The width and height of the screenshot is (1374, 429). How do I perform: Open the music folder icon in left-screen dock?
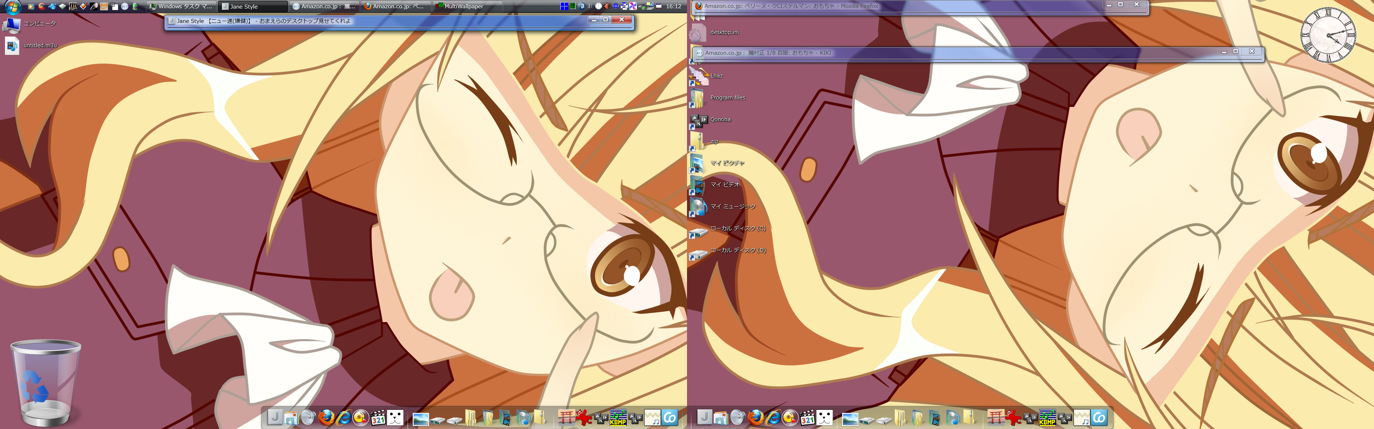coord(524,418)
